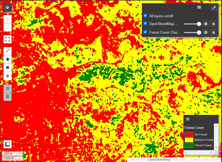Image resolution: width=222 pixels, height=162 pixels.
Task: Click the delete layers trash icon
Action: pyautogui.click(x=8, y=97)
